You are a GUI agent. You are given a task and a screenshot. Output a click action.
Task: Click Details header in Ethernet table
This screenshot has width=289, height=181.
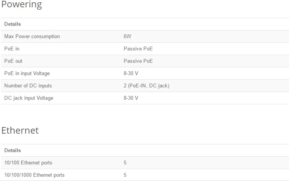(x=13, y=151)
